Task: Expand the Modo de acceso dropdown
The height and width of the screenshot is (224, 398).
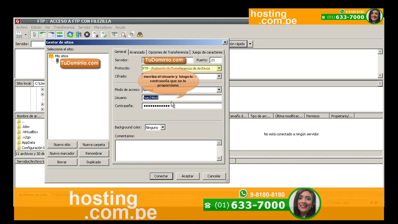Action: point(219,90)
